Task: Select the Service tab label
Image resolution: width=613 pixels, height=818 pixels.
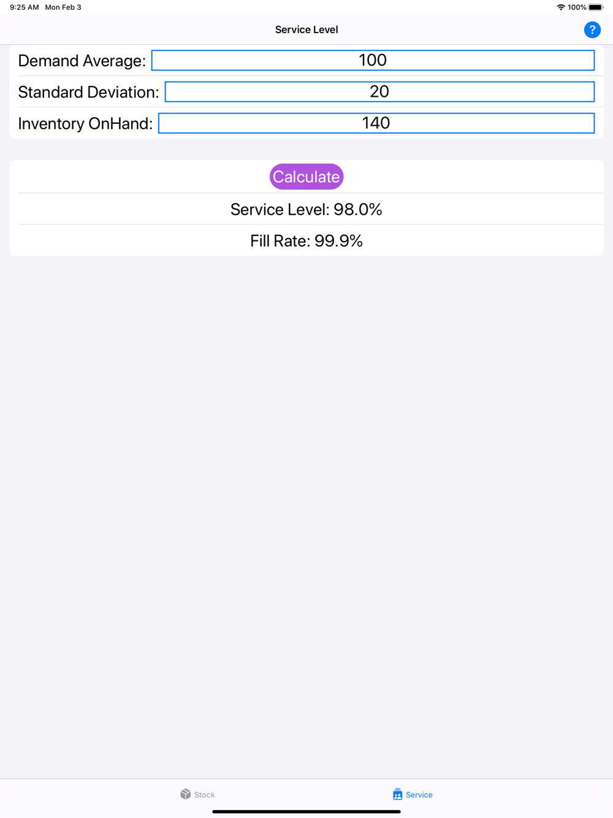Action: pos(419,795)
